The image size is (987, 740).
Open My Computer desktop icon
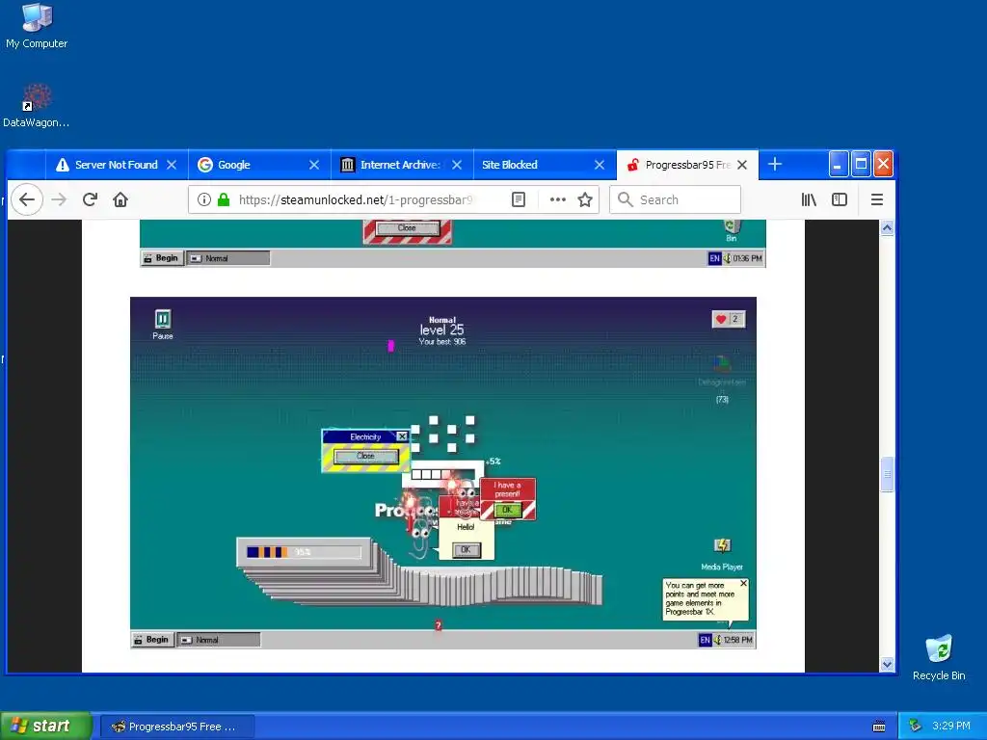[x=37, y=25]
